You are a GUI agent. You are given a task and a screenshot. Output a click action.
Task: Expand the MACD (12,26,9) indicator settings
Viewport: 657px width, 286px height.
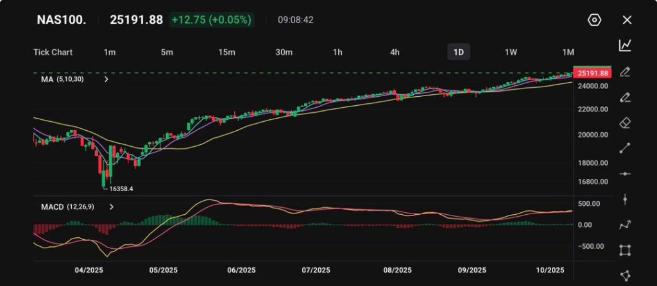pyautogui.click(x=112, y=207)
